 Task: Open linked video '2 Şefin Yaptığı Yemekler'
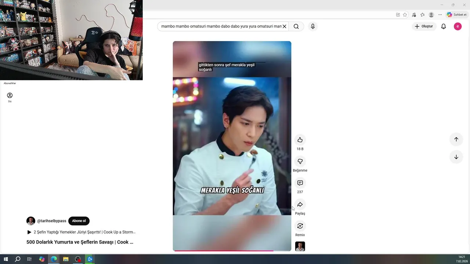pos(82,232)
